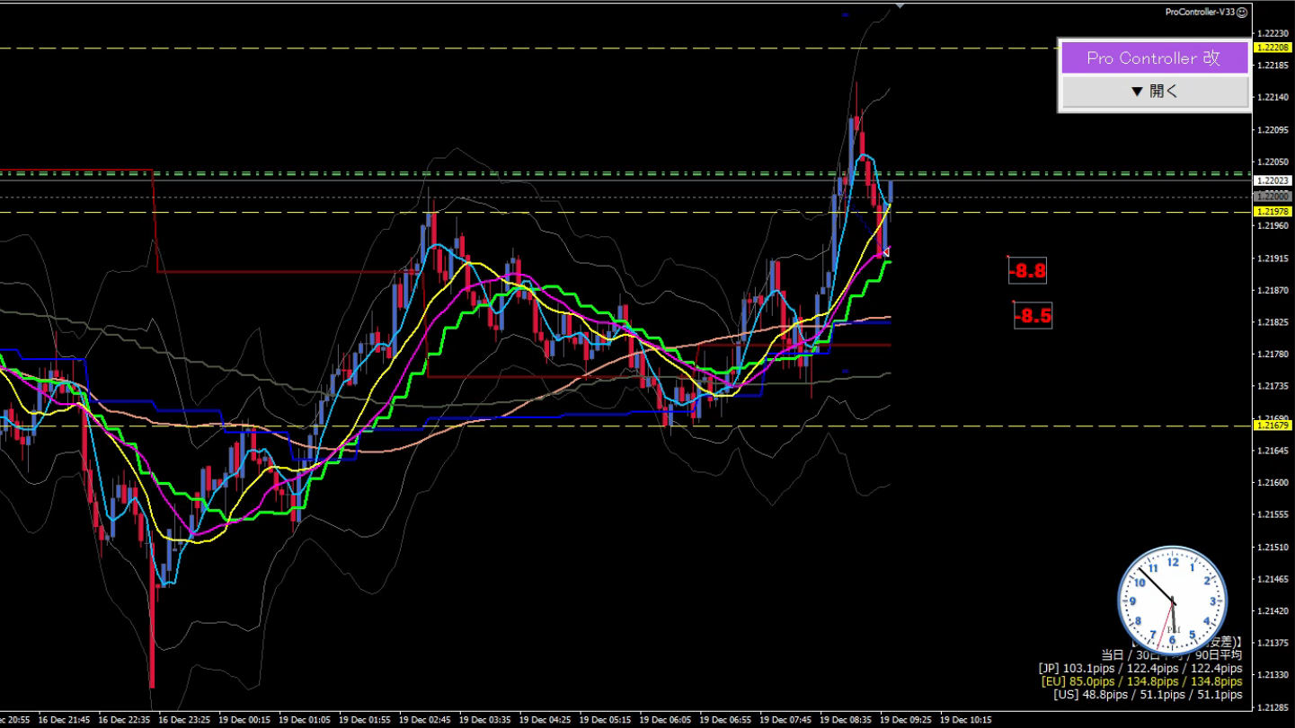The height and width of the screenshot is (728, 1295).
Task: Click the [JP] 103.1pips volatility line
Action: pyautogui.click(x=1140, y=669)
